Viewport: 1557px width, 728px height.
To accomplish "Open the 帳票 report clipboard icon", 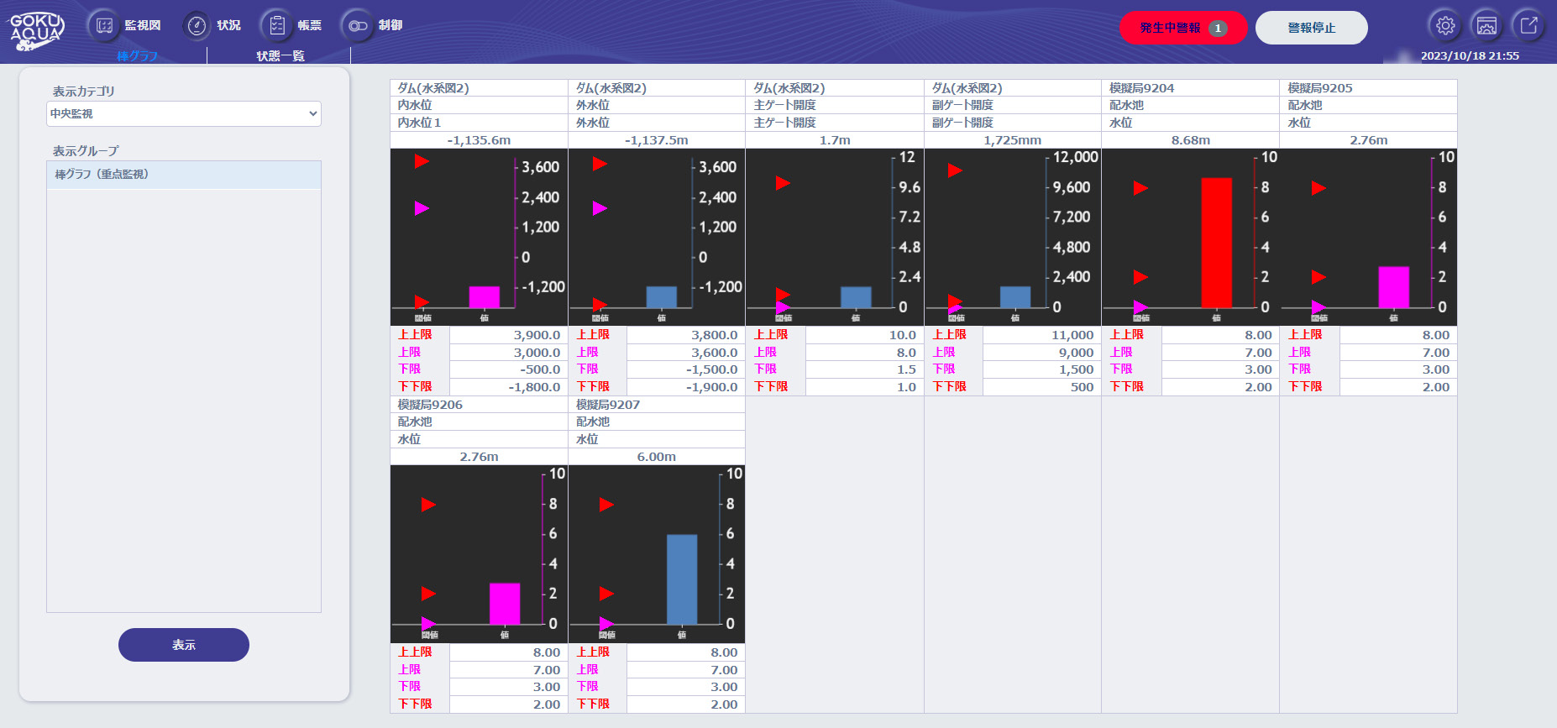I will click(x=277, y=26).
